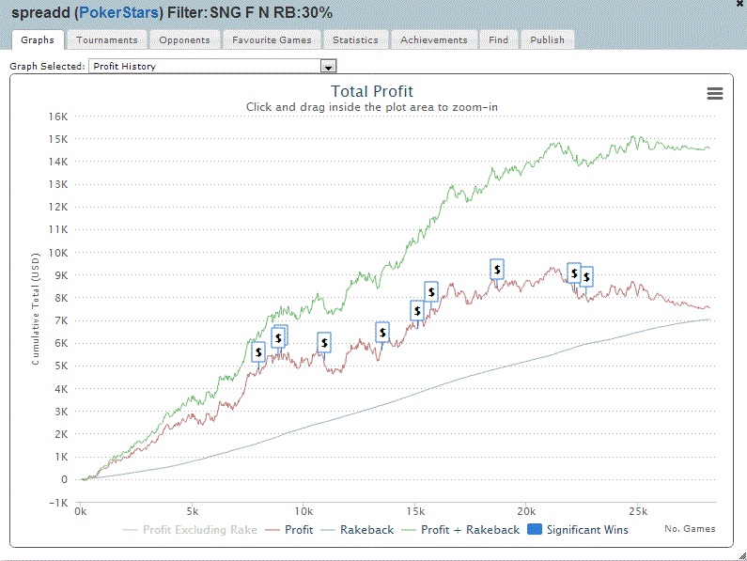Click the highest significant win marker
Viewport: 747px width, 561px height.
click(497, 269)
